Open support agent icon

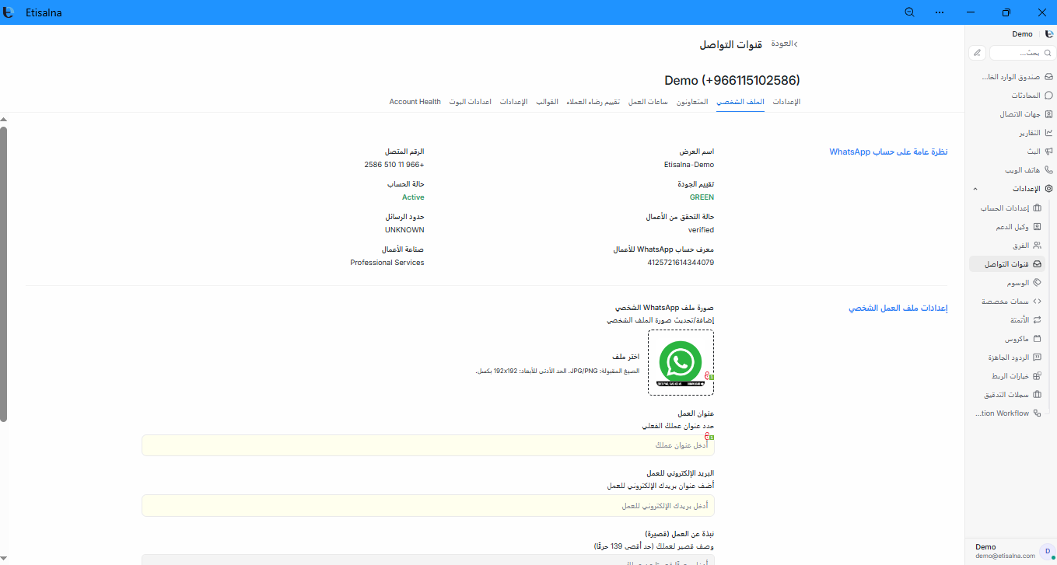click(1037, 227)
